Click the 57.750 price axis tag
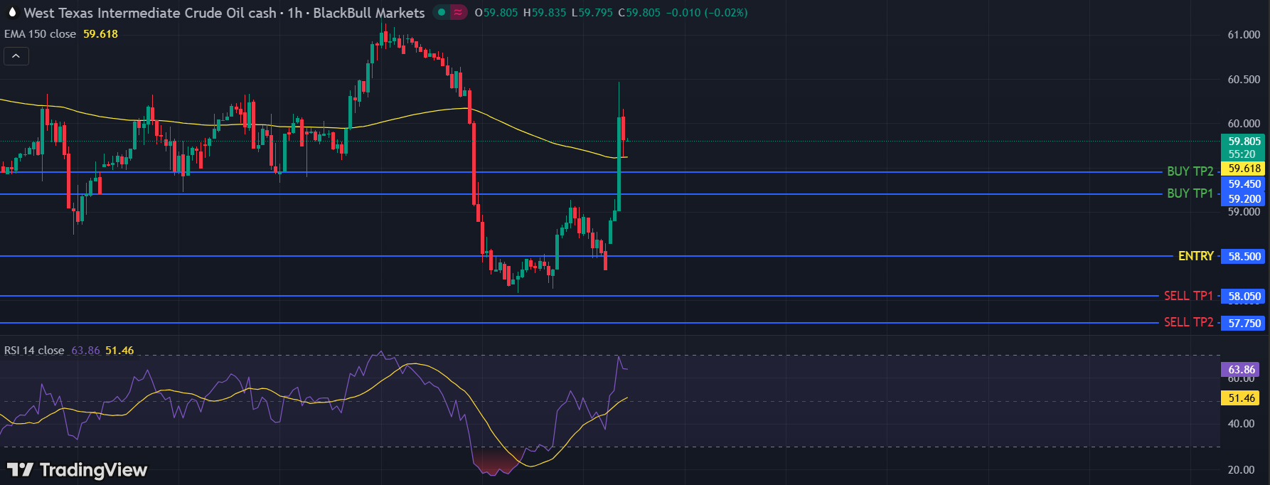Viewport: 1270px width, 485px height. click(1244, 324)
